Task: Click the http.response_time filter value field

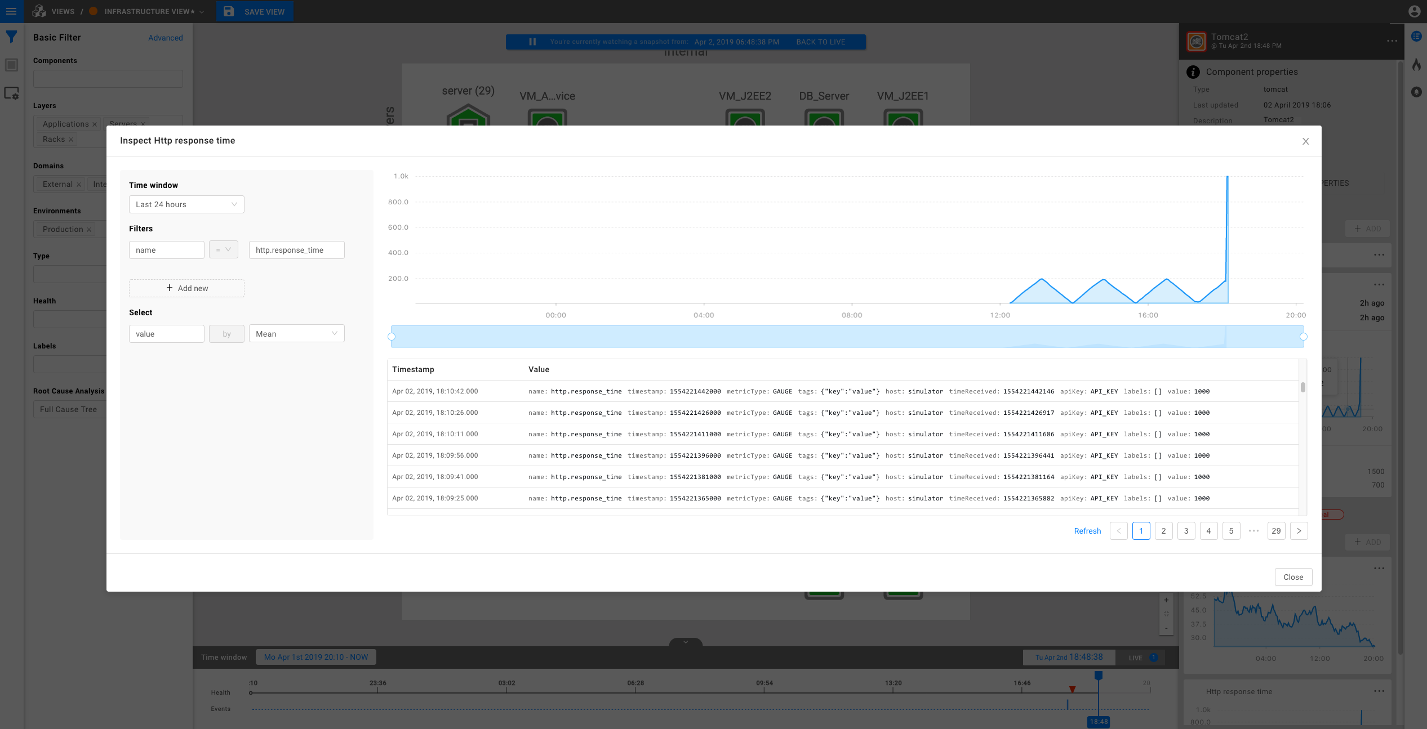Action: pos(297,250)
